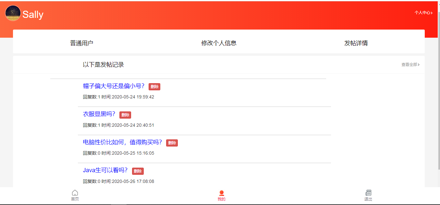Delete the Java生可以看吗 post
440x205 pixels.
(138, 171)
